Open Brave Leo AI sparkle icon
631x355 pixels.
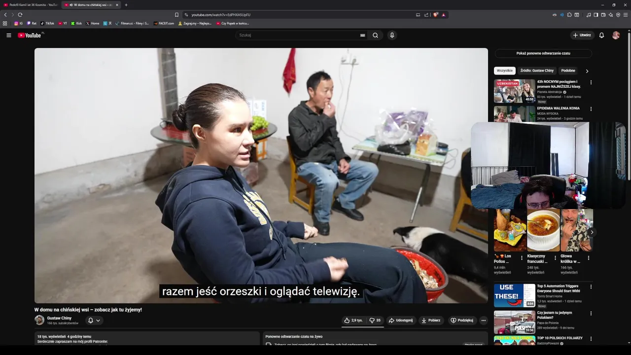coord(611,15)
